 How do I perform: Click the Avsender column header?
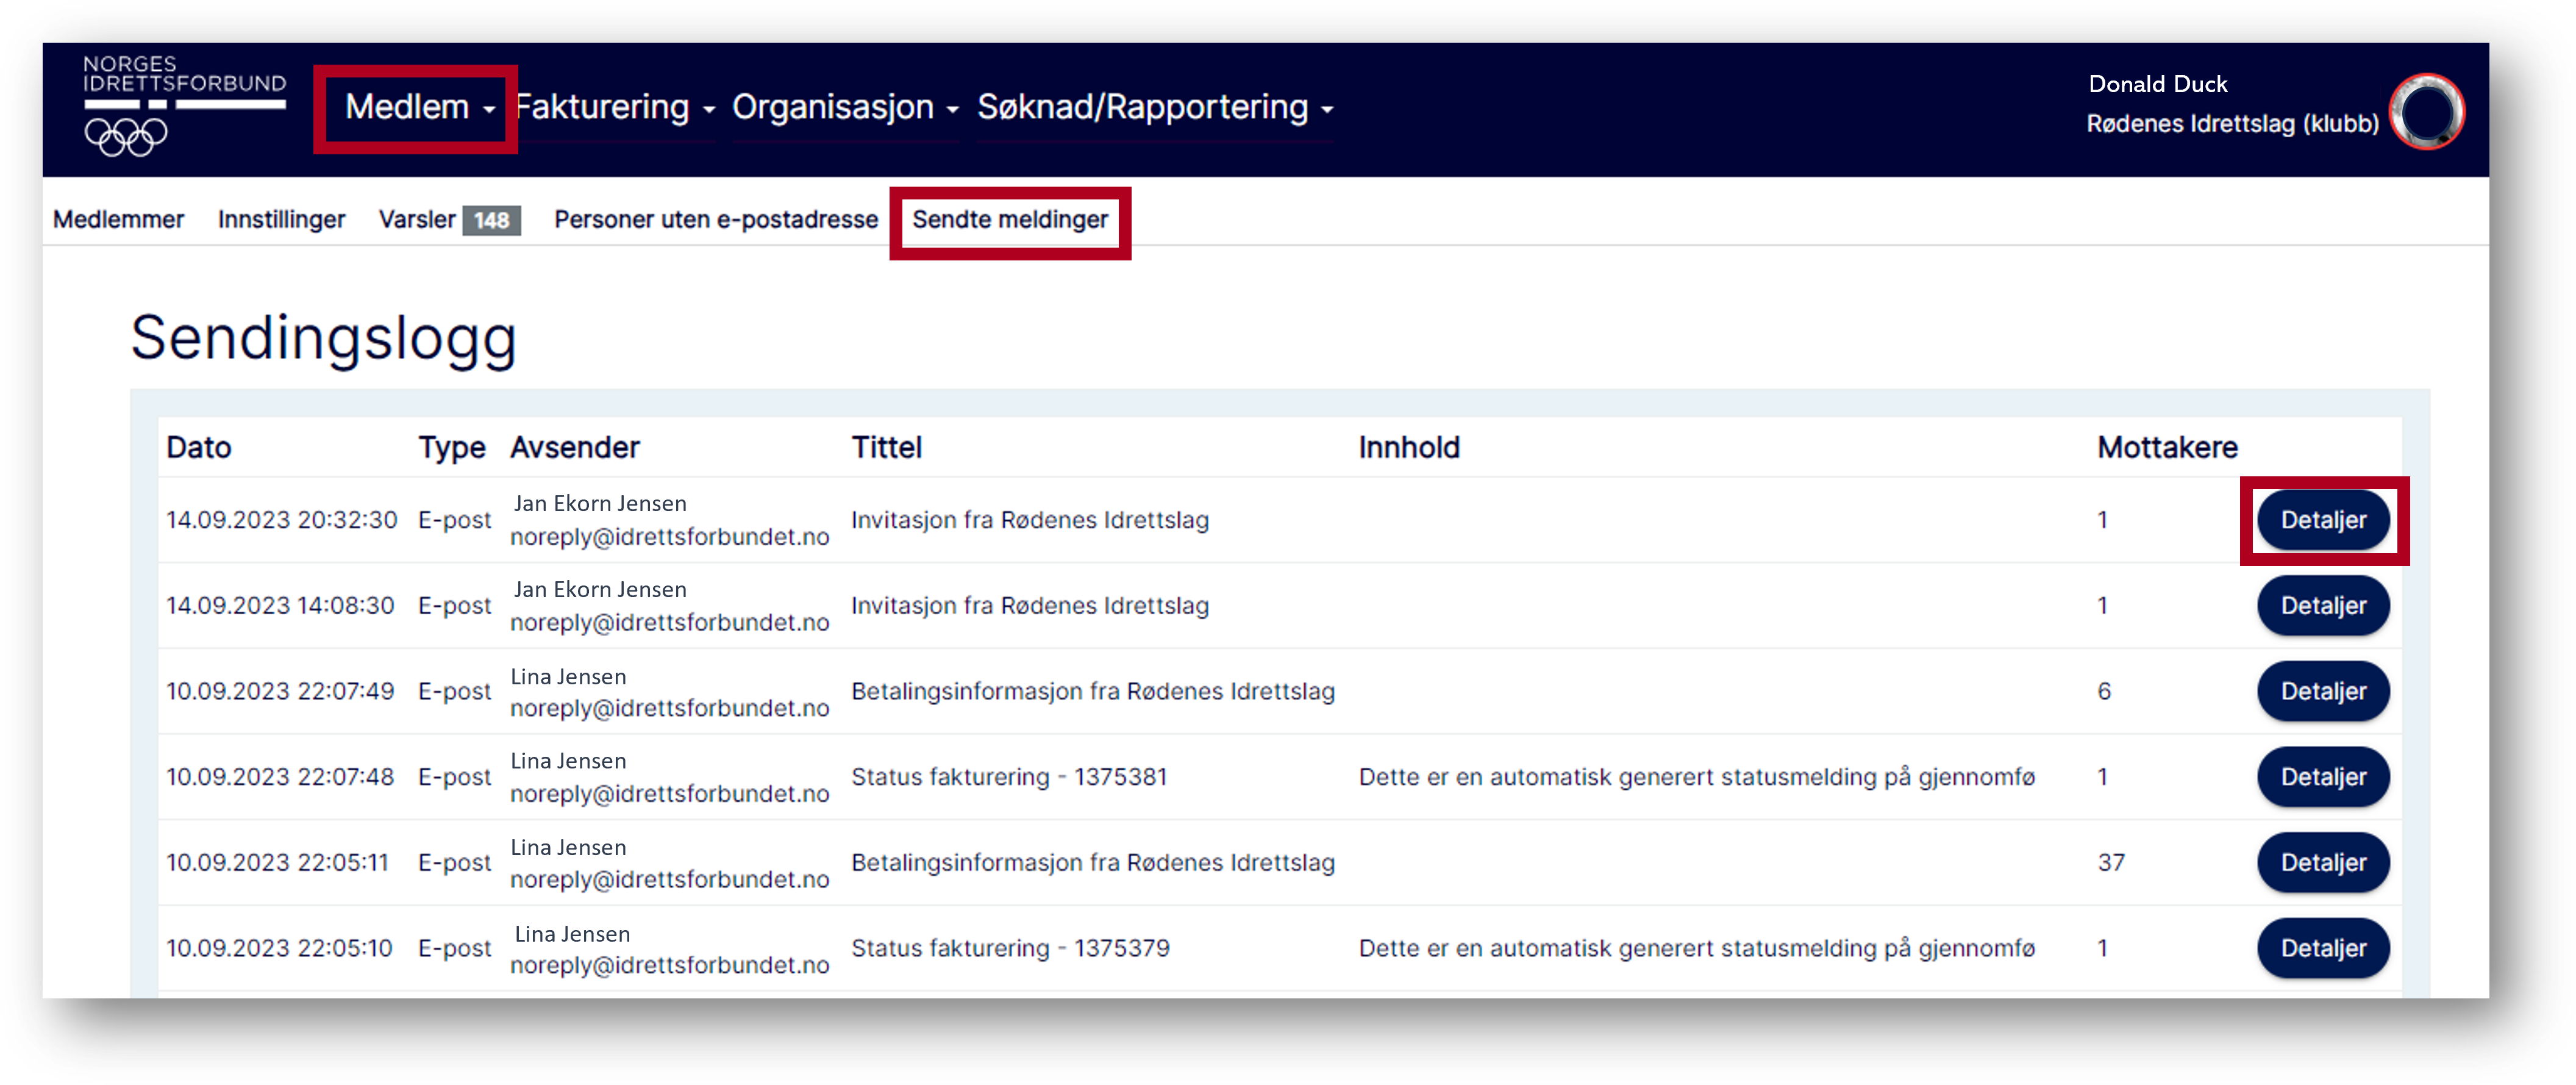pos(575,447)
